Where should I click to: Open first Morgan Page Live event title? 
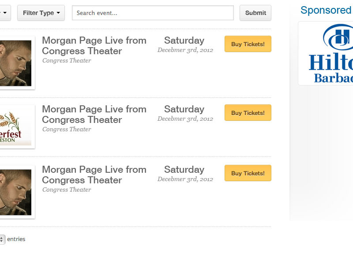94,46
